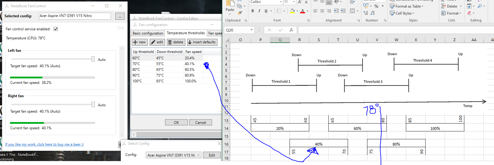
Task: Click the Left fan speed slider handle
Action: click(x=93, y=59)
